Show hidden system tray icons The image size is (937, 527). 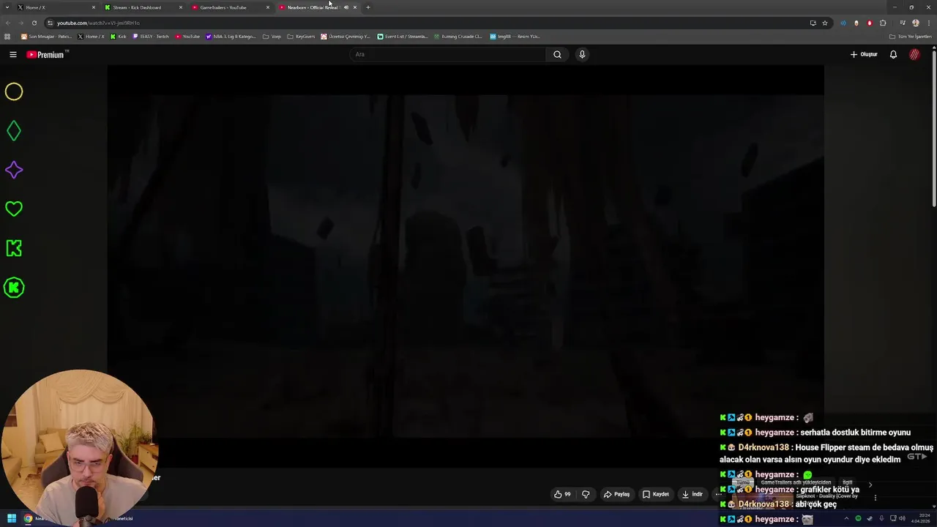click(x=846, y=518)
